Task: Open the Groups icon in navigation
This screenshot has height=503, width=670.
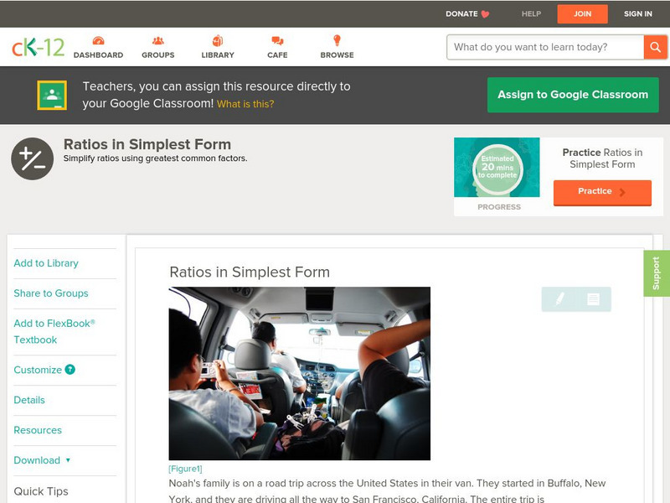Action: pos(157,41)
